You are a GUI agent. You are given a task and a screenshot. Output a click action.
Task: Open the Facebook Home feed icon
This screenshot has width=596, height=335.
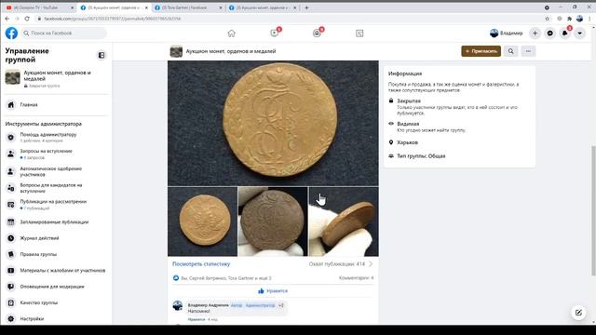[232, 33]
